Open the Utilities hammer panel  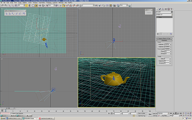[171, 9]
